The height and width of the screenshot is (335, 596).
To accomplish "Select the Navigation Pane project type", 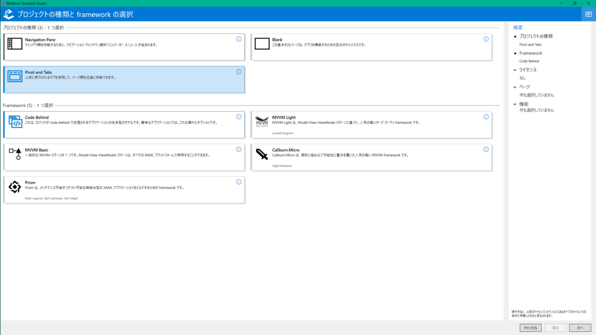I will coord(124,47).
